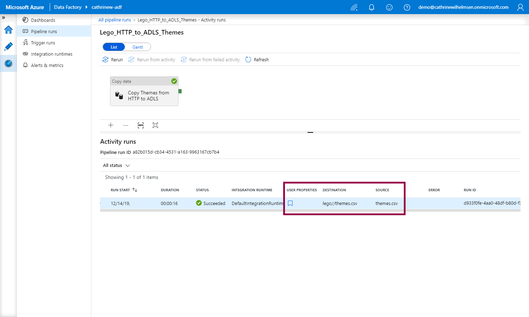Image resolution: width=529 pixels, height=317 pixels.
Task: Sort by Run Start column arrows
Action: (135, 190)
